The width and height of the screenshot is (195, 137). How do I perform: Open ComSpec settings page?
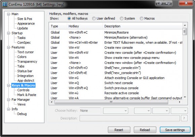tap(24, 43)
